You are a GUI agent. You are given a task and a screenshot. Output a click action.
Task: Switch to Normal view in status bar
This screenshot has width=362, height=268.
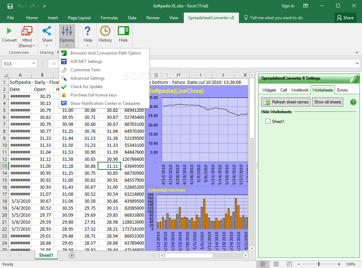(263, 264)
